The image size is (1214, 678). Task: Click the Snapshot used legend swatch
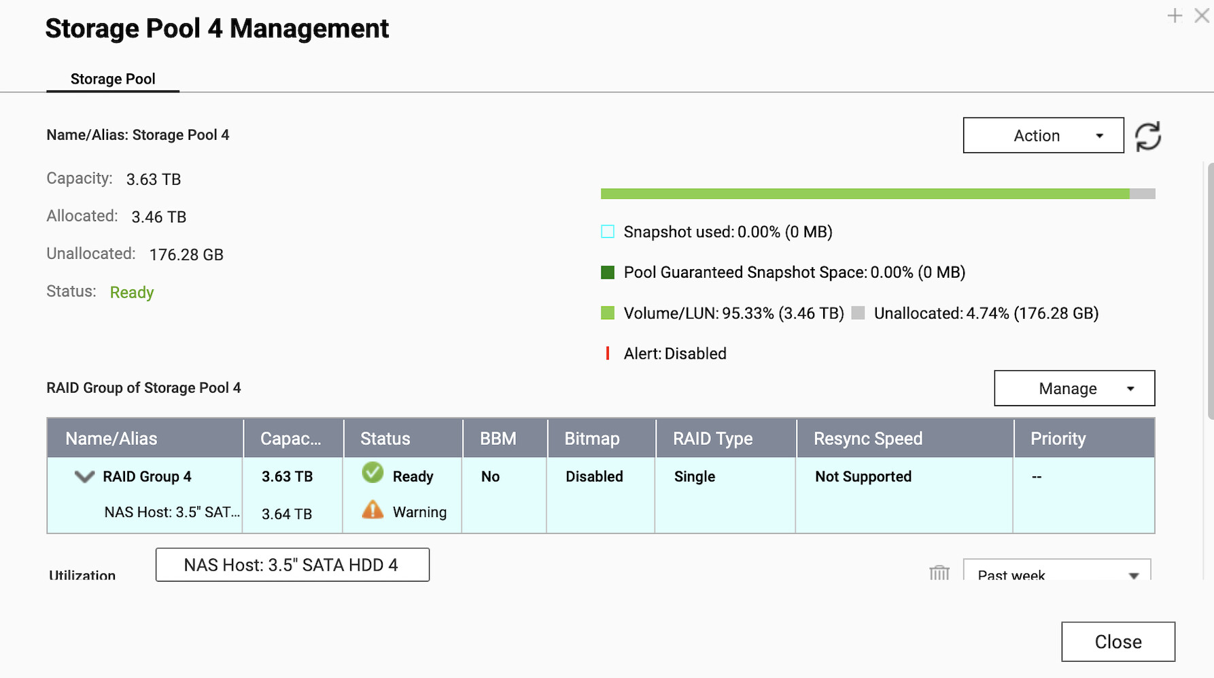608,232
